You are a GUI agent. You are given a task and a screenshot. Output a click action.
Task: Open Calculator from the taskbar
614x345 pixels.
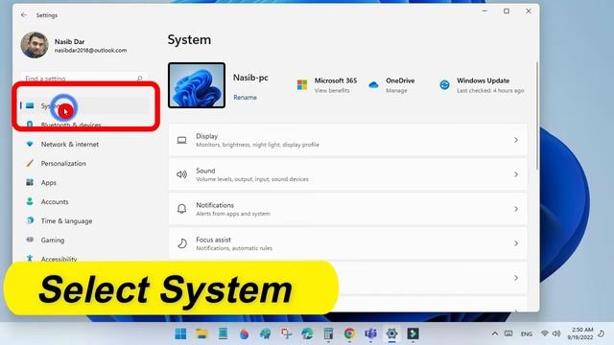328,333
